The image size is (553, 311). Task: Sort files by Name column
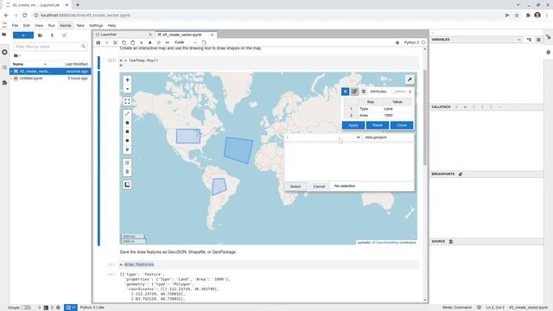coord(30,64)
